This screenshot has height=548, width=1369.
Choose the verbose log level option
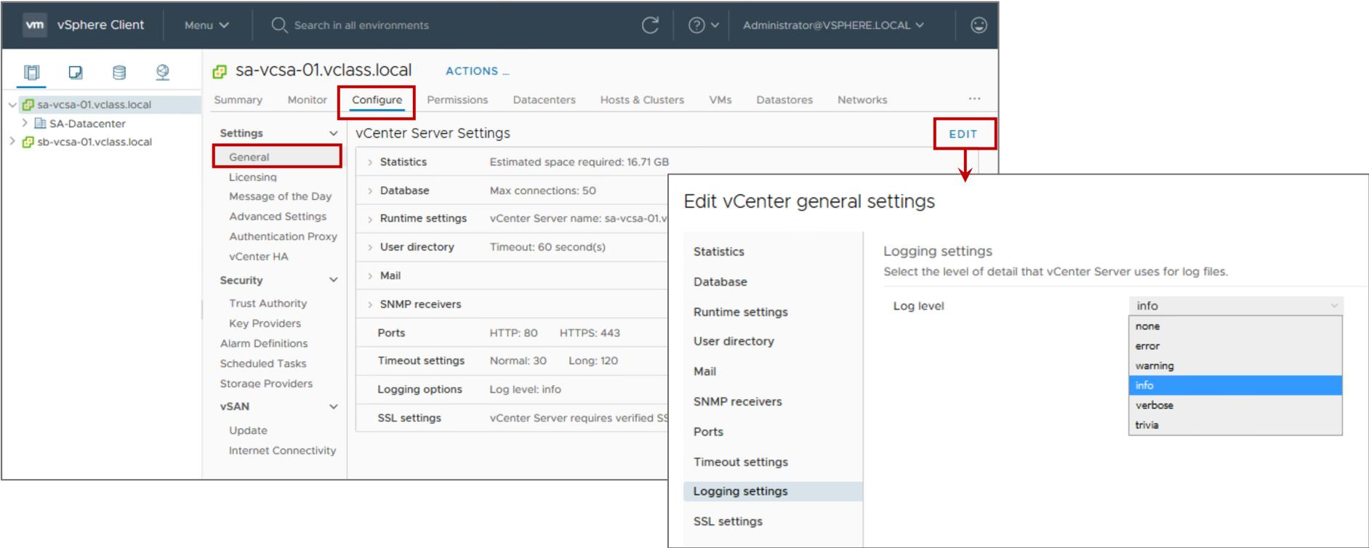(1234, 405)
